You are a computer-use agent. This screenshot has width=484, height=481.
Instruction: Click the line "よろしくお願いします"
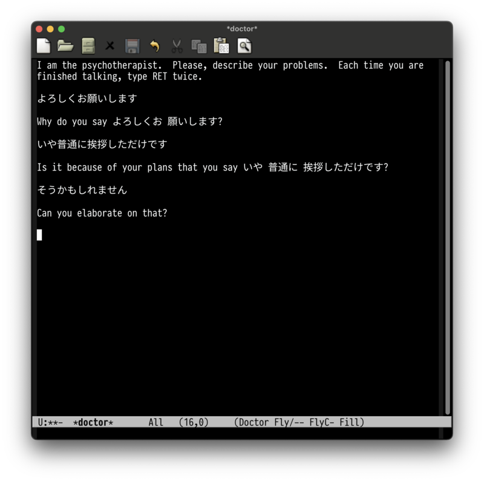tap(87, 99)
